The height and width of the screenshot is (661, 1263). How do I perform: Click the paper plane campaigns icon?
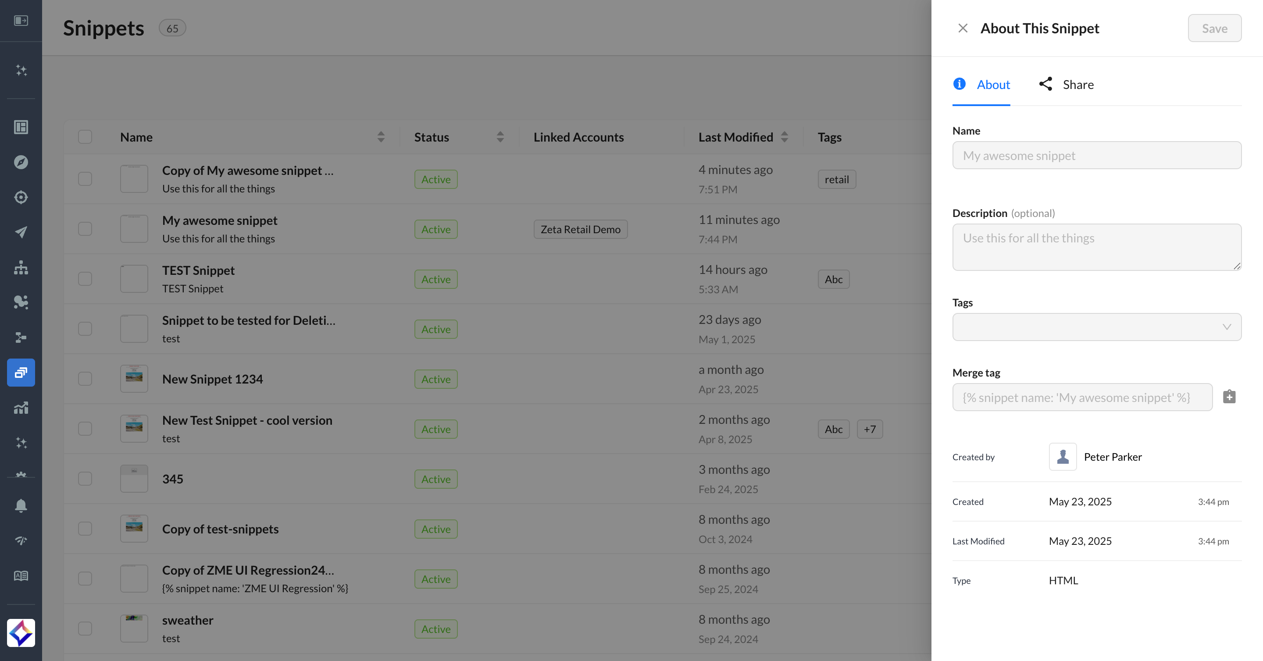[21, 232]
